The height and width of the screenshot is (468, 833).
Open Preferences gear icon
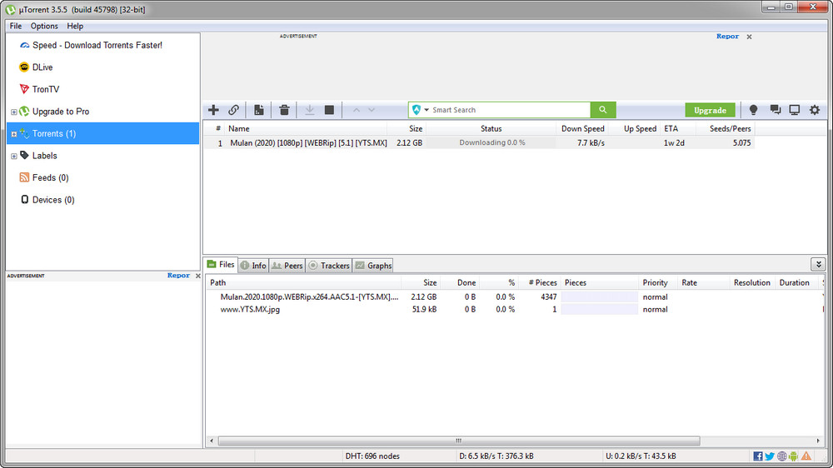click(x=815, y=110)
